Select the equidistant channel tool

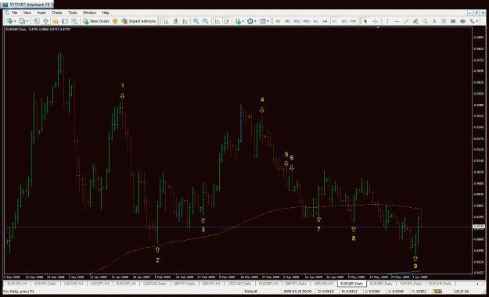[415, 21]
